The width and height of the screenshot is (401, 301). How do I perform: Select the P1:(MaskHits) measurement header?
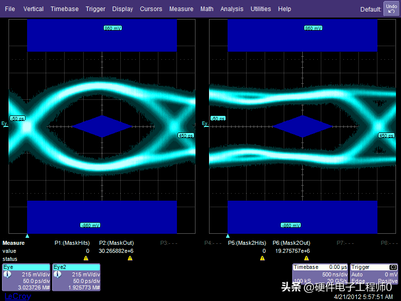[72, 243]
